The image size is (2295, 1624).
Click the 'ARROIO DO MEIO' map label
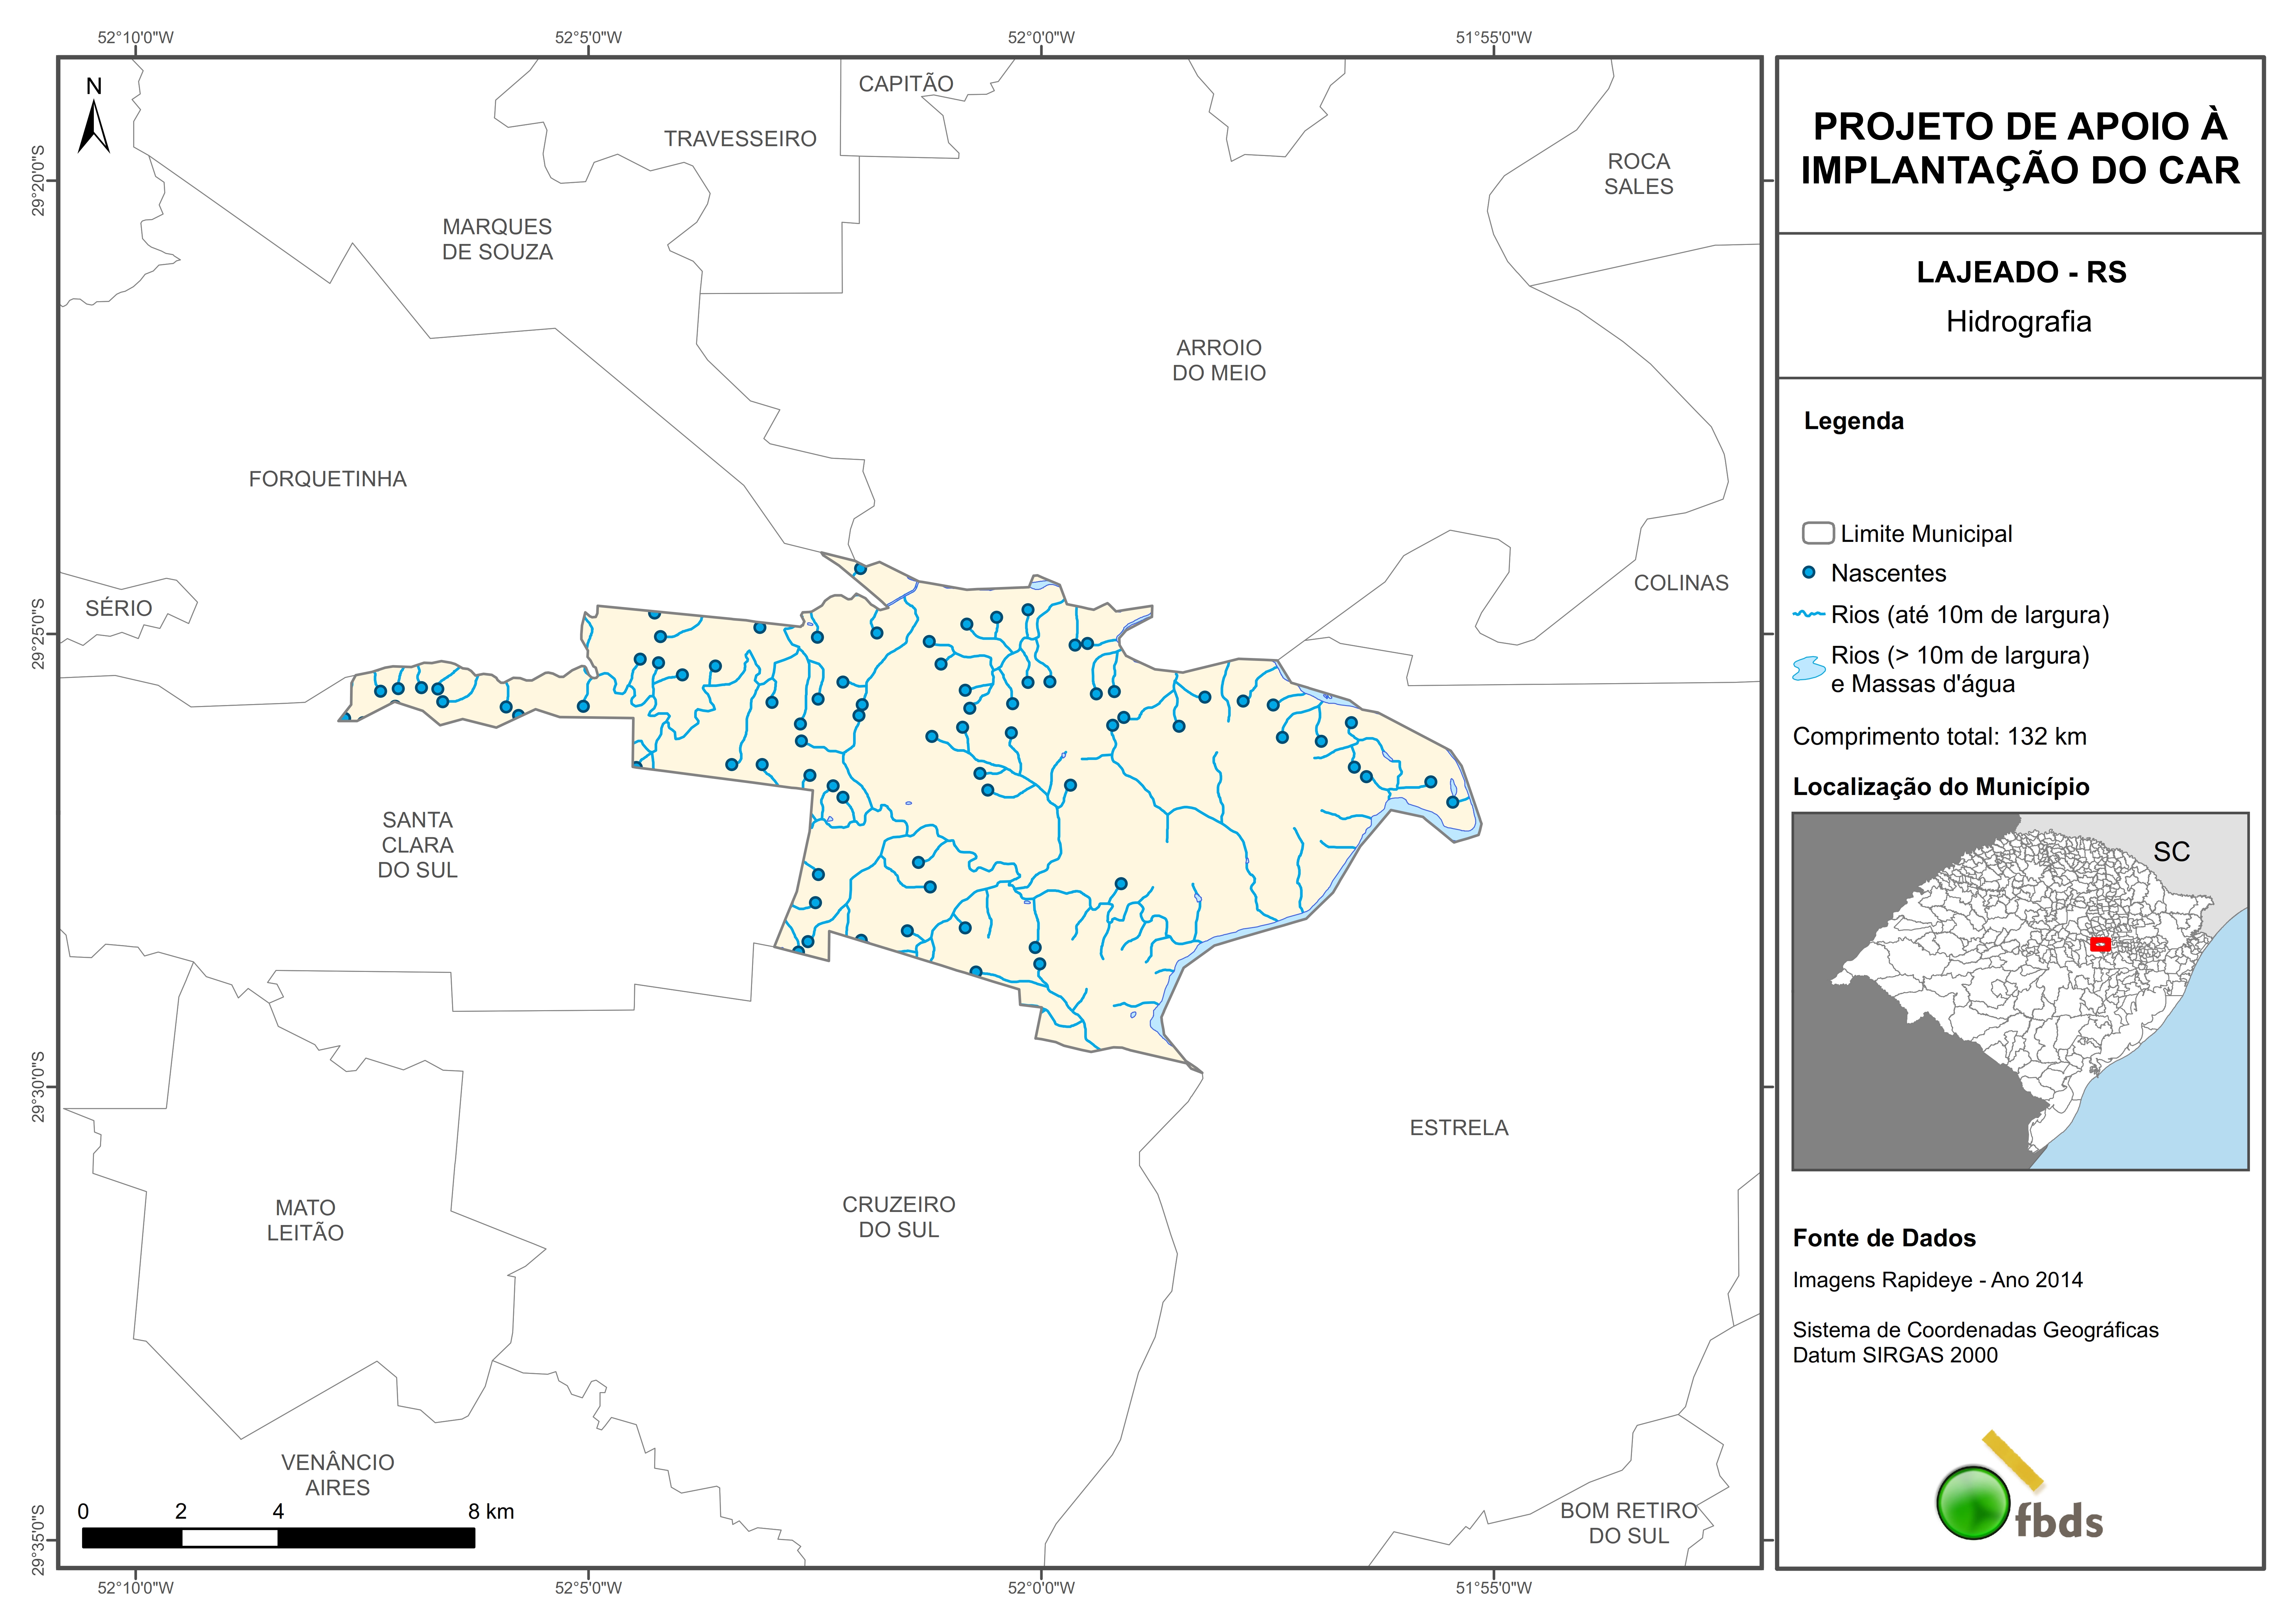[1219, 360]
